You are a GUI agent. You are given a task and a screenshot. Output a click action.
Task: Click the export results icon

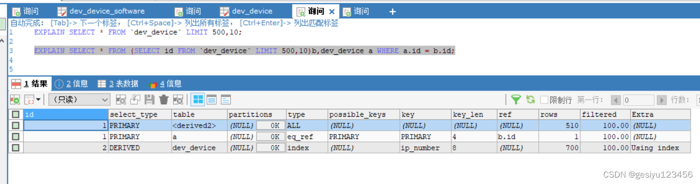coord(15,99)
